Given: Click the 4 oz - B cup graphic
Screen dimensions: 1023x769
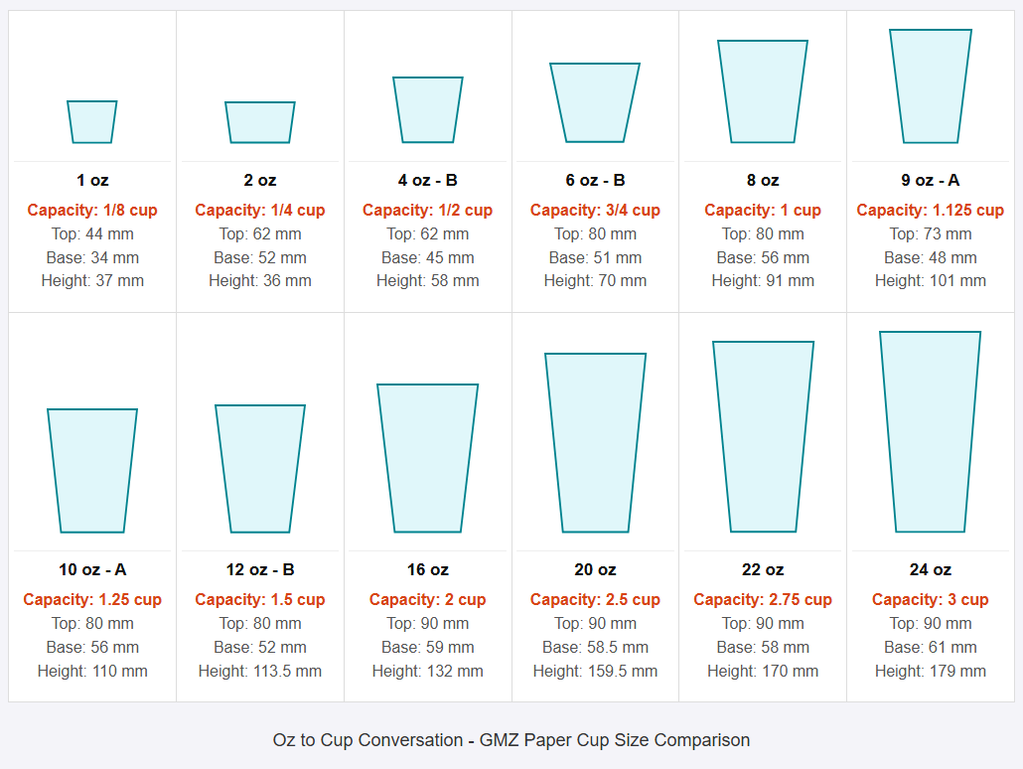Looking at the screenshot, I should click(x=428, y=109).
